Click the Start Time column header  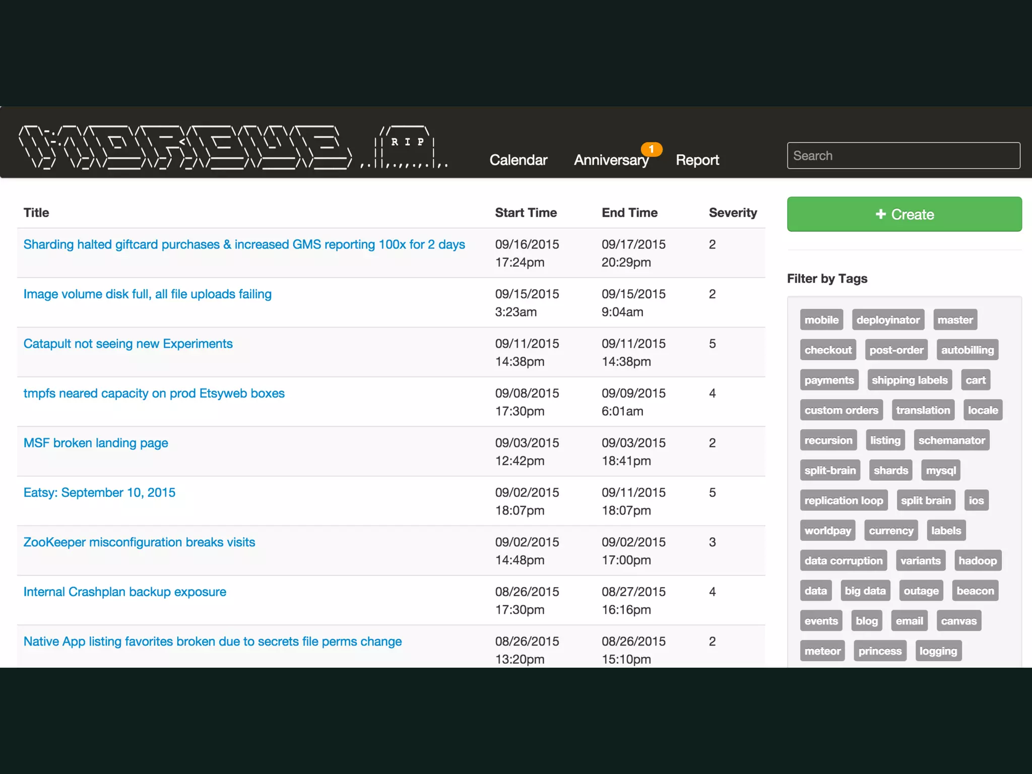526,213
